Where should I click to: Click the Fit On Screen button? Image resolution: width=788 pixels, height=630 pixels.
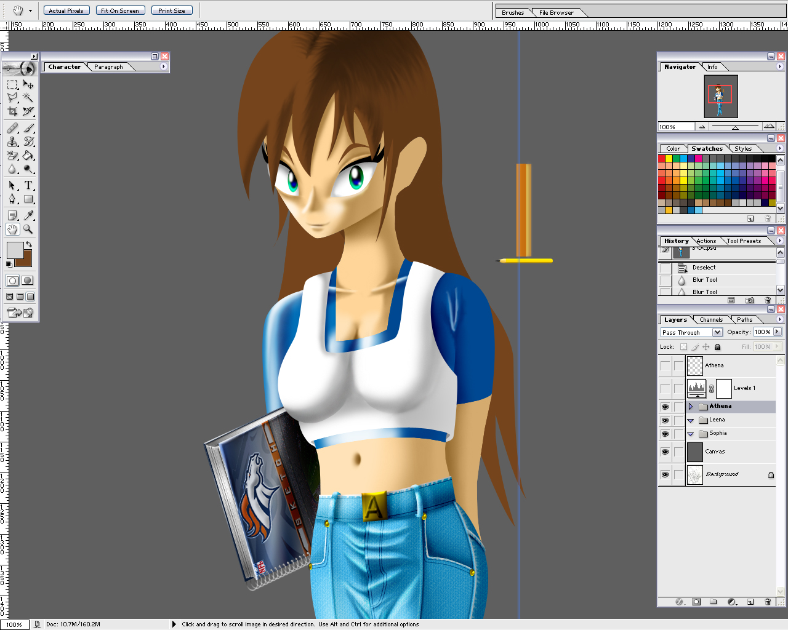[x=120, y=10]
